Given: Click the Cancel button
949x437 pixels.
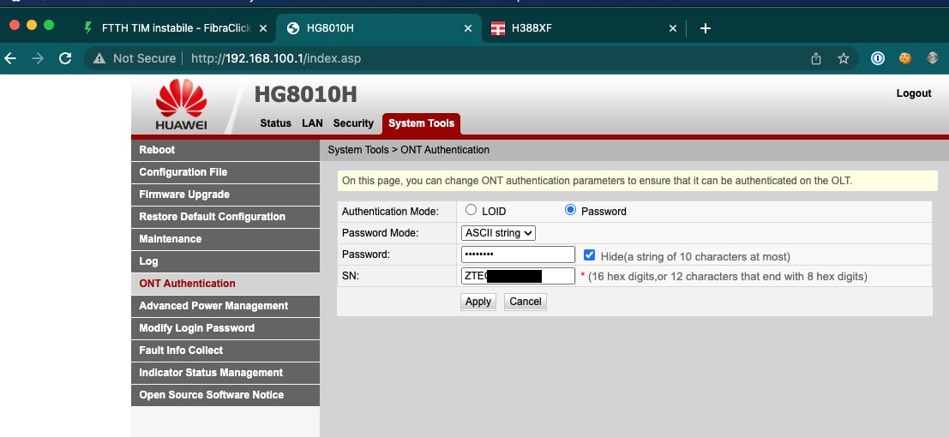Looking at the screenshot, I should (526, 302).
